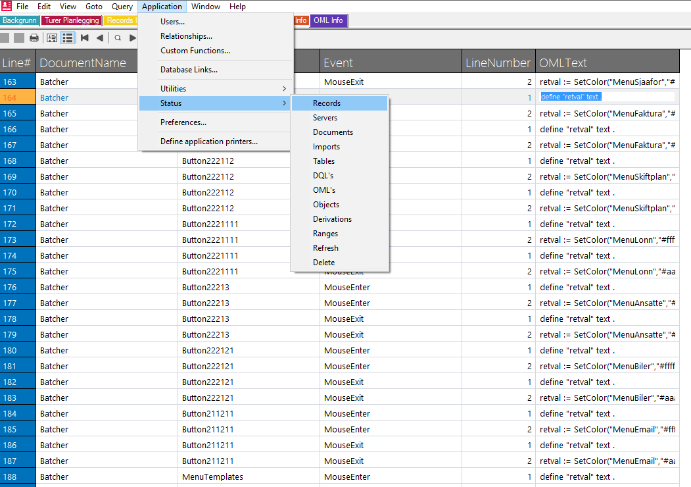The height and width of the screenshot is (487, 691).
Task: Open the Edit menu
Action: pos(44,7)
